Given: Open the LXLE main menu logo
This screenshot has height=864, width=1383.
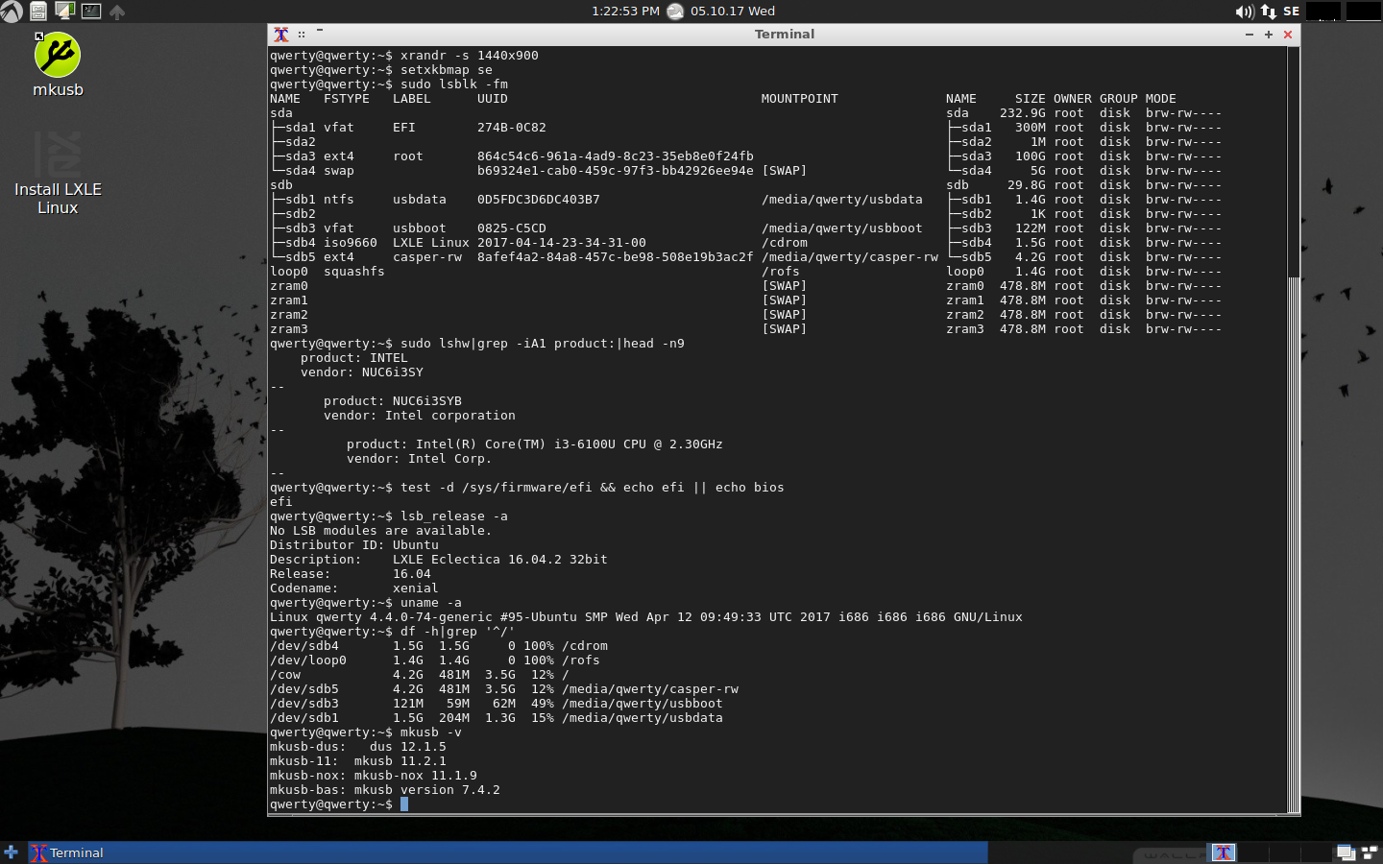Looking at the screenshot, I should point(11,12).
